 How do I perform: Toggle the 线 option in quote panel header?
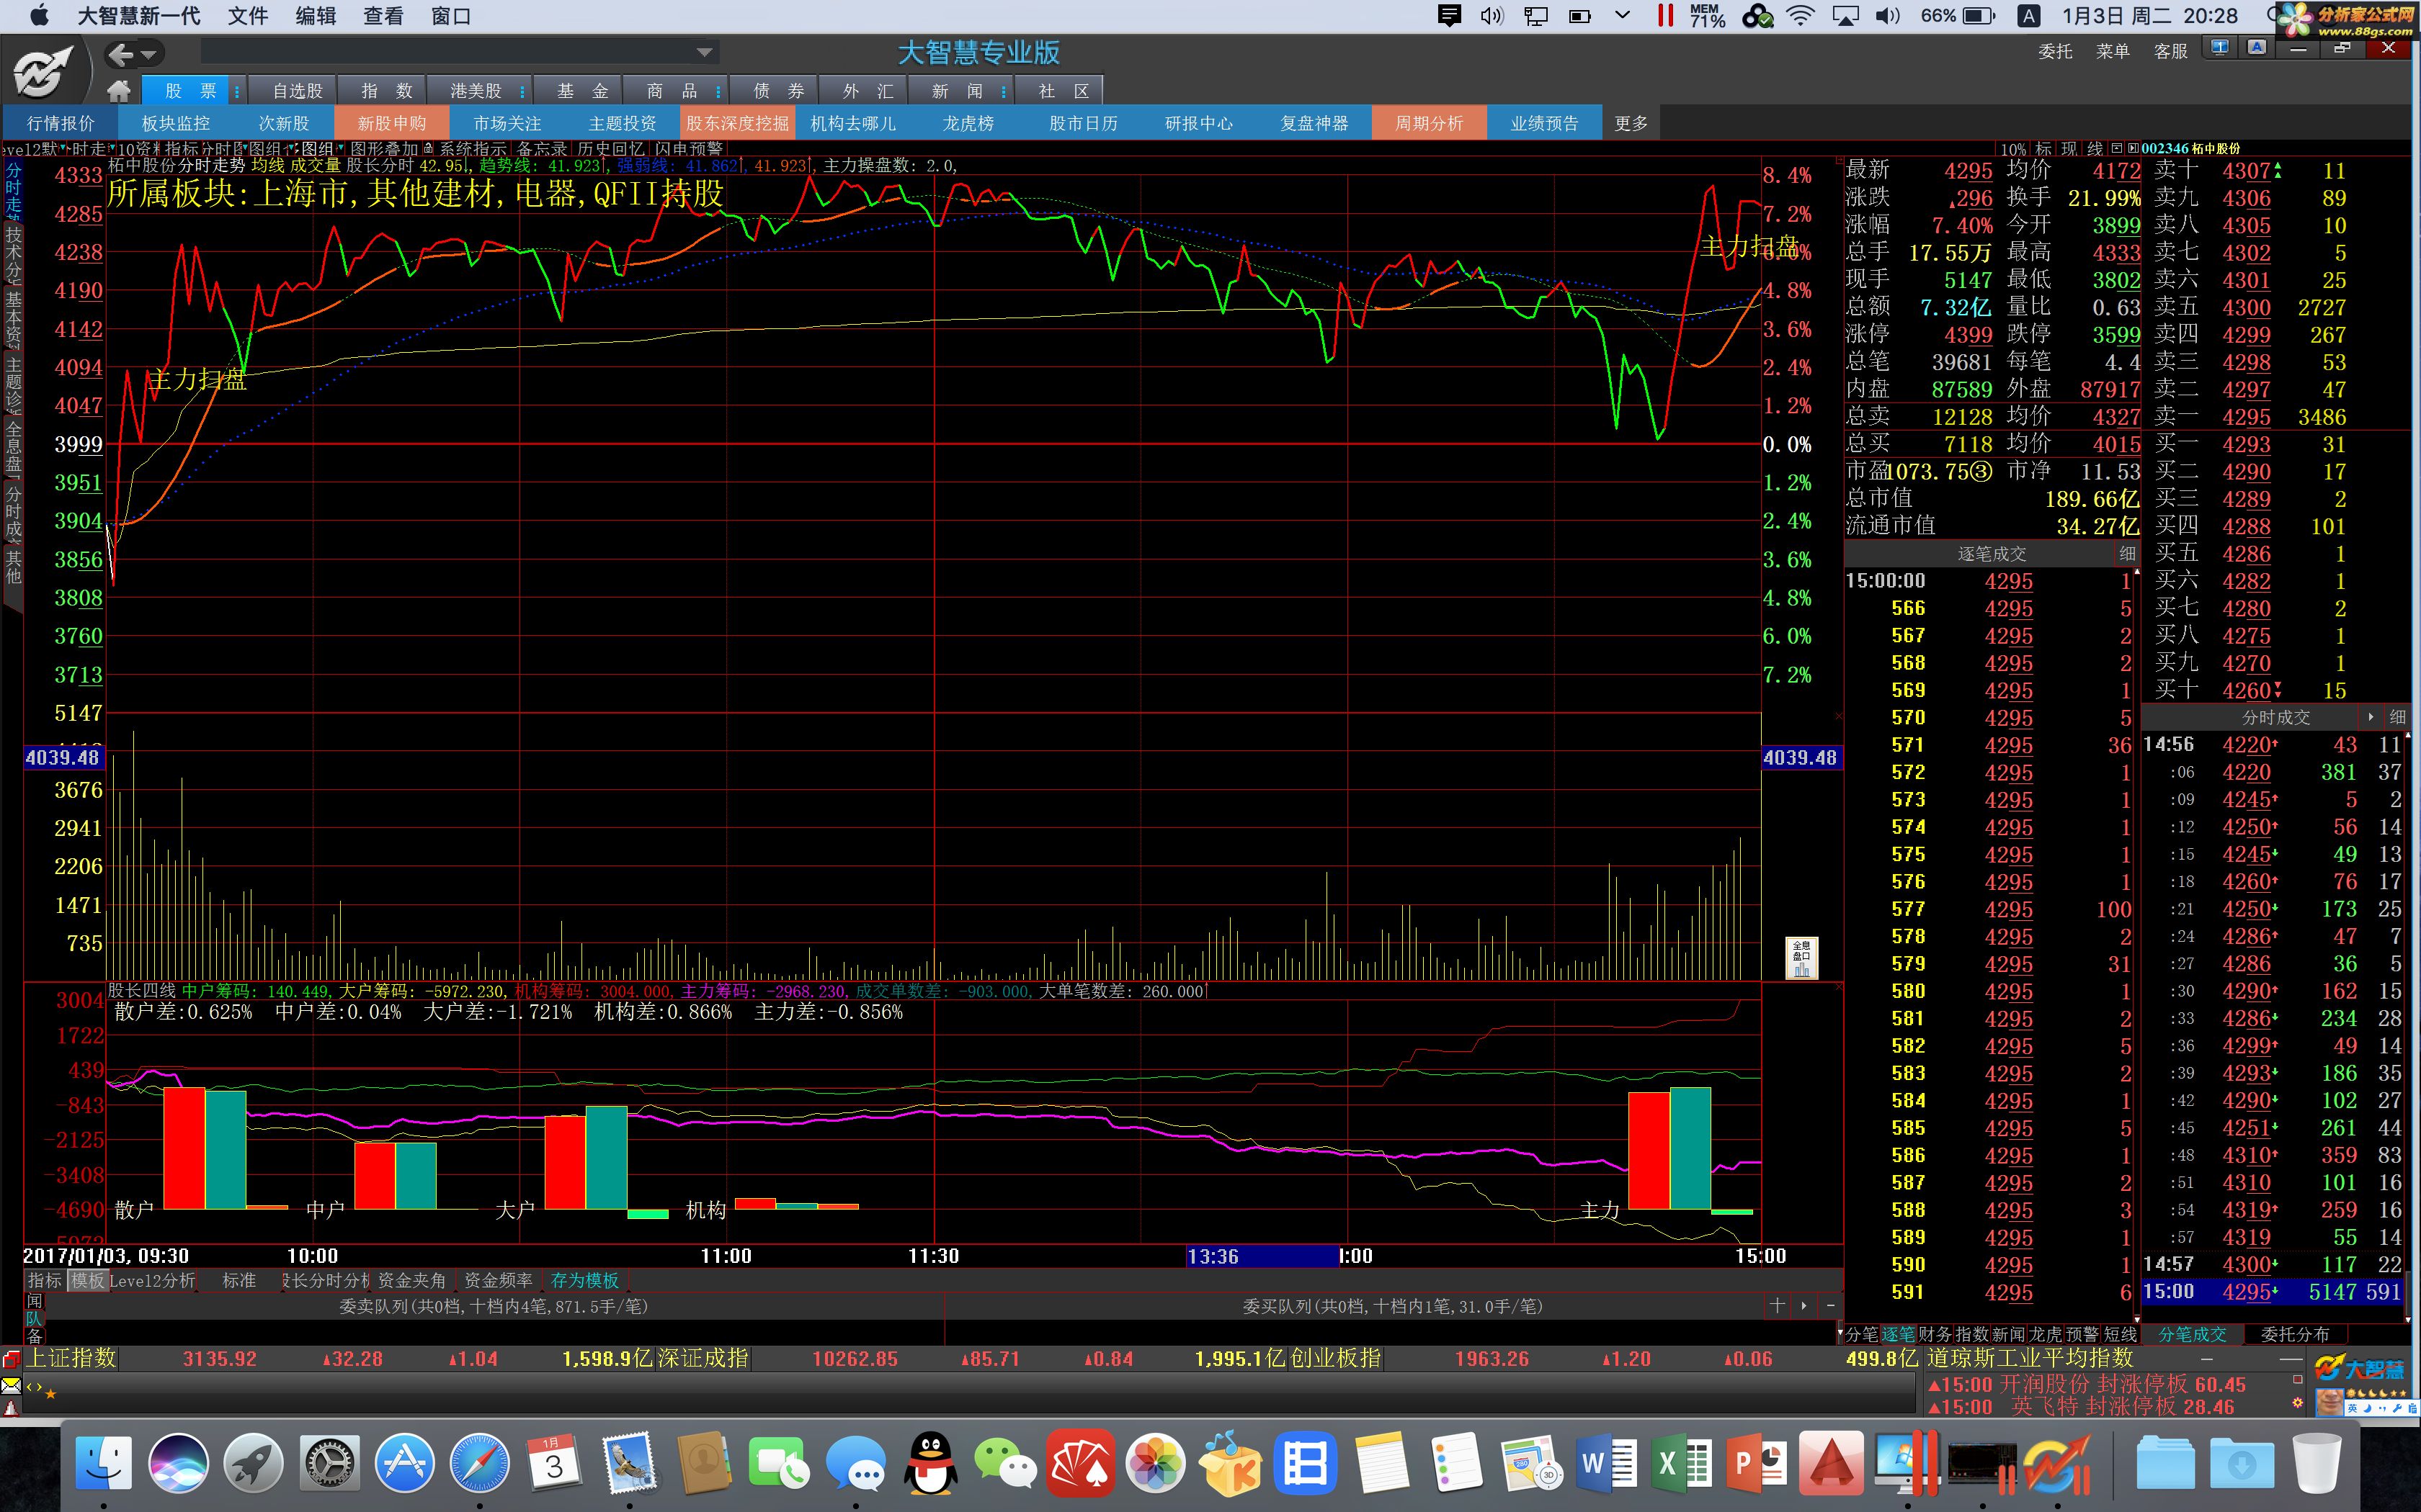pos(2095,149)
